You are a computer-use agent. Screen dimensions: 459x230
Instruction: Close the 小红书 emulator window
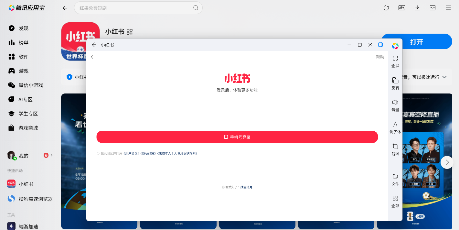coord(370,45)
